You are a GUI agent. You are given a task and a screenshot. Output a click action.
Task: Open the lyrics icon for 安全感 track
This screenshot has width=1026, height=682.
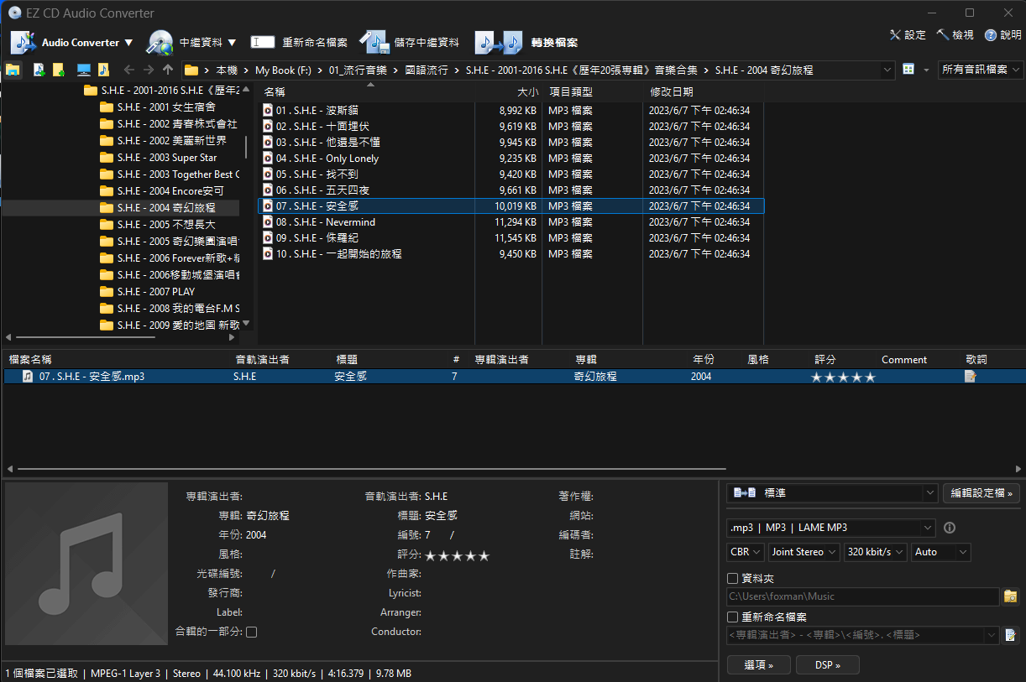coord(971,377)
